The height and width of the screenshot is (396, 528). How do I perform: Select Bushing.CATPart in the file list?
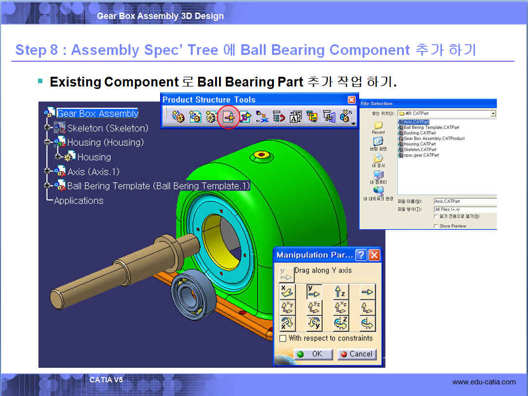(419, 133)
